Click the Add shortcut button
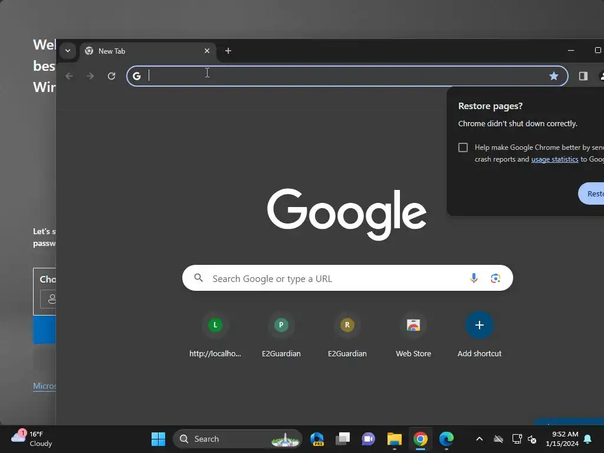This screenshot has width=604, height=453. coord(479,335)
